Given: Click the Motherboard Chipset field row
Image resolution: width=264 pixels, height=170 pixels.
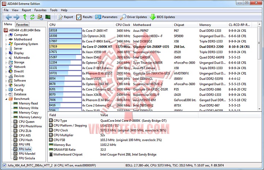Looking at the screenshot, I should pos(123,154).
